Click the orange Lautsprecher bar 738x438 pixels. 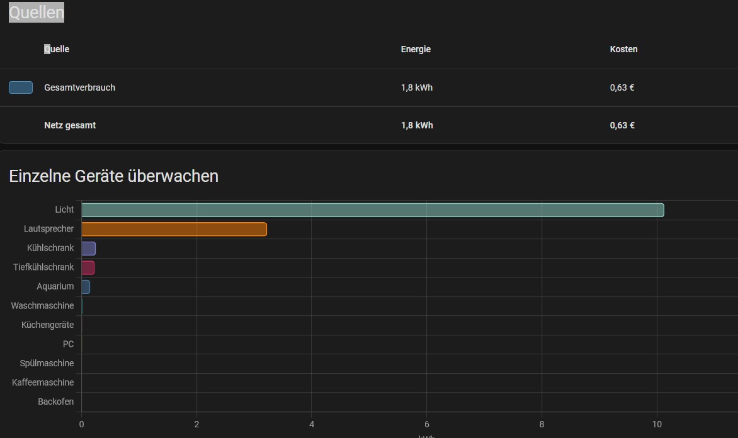174,229
